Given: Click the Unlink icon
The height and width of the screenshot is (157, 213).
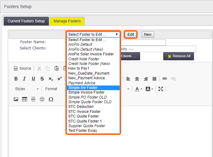Looking at the screenshot, I should coord(173,79).
